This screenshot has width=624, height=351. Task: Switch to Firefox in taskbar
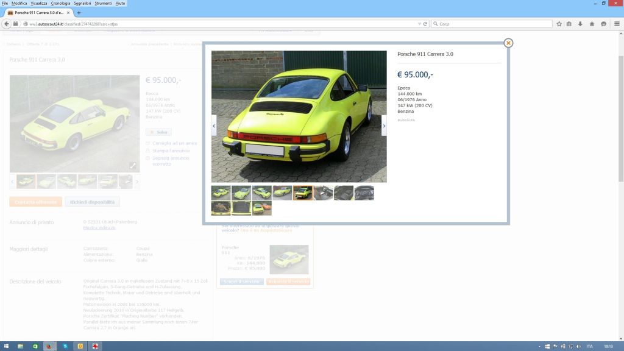pyautogui.click(x=49, y=346)
